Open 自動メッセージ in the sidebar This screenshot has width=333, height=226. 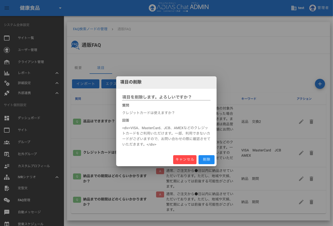click(x=29, y=212)
